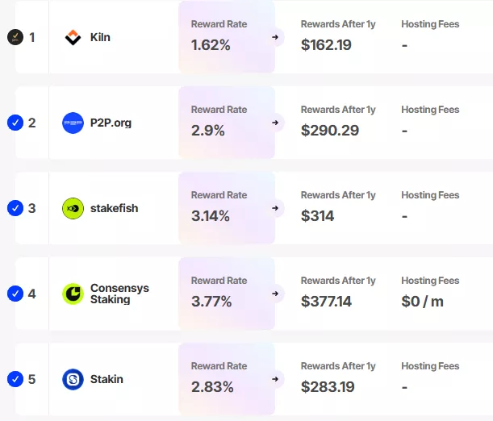Toggle the verified checkmark for P2P.org

point(15,123)
